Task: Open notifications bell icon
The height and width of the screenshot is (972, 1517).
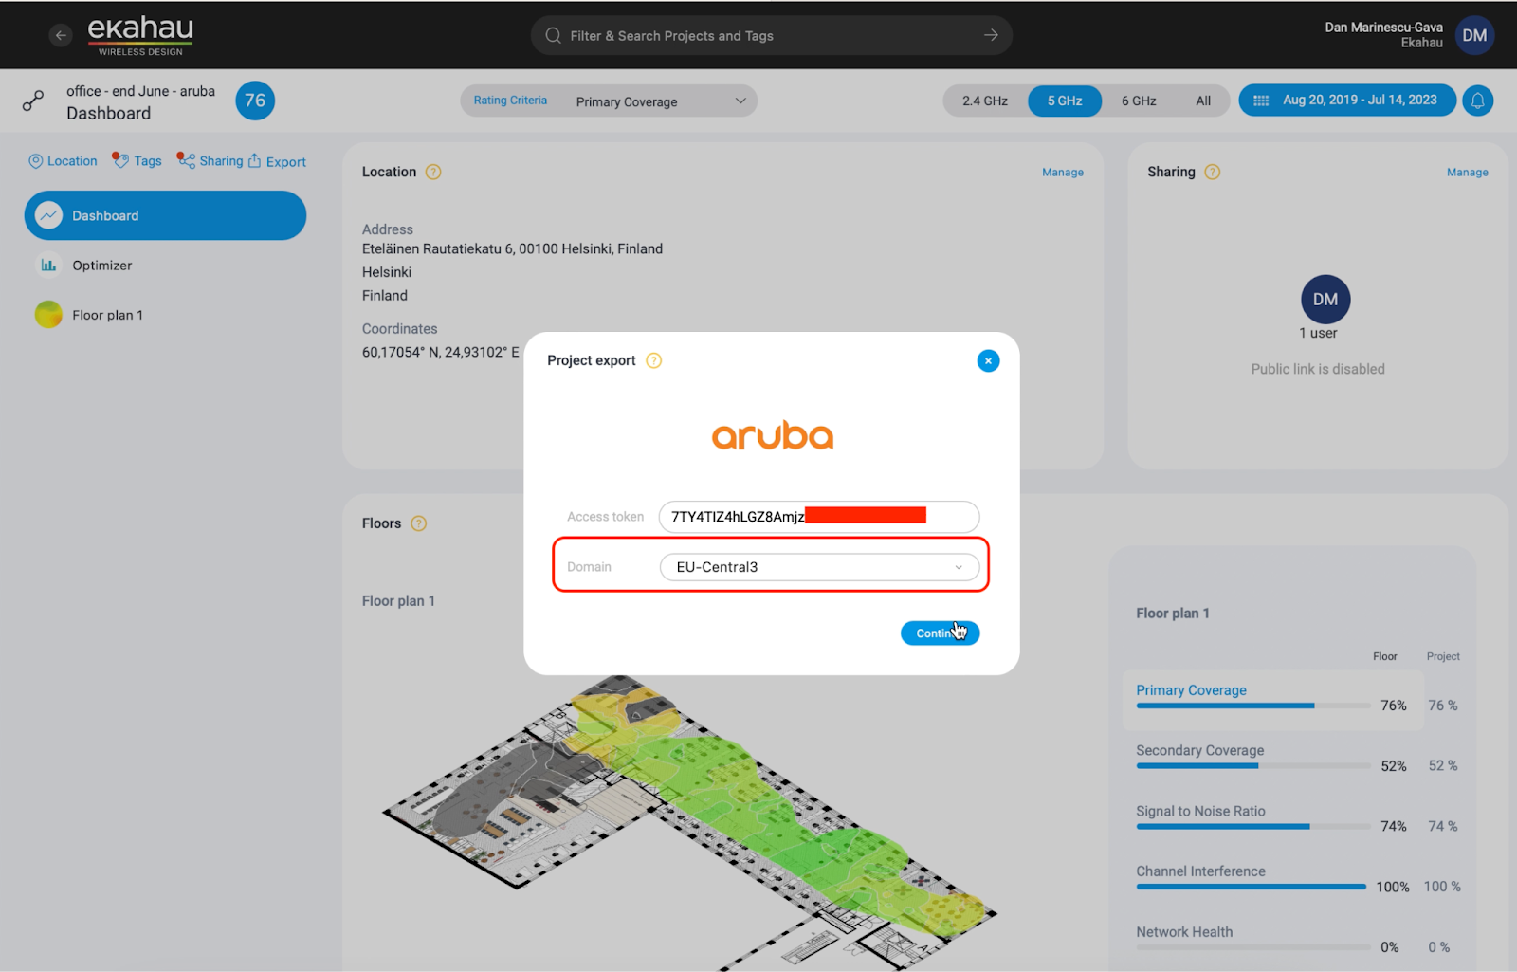Action: coord(1477,101)
